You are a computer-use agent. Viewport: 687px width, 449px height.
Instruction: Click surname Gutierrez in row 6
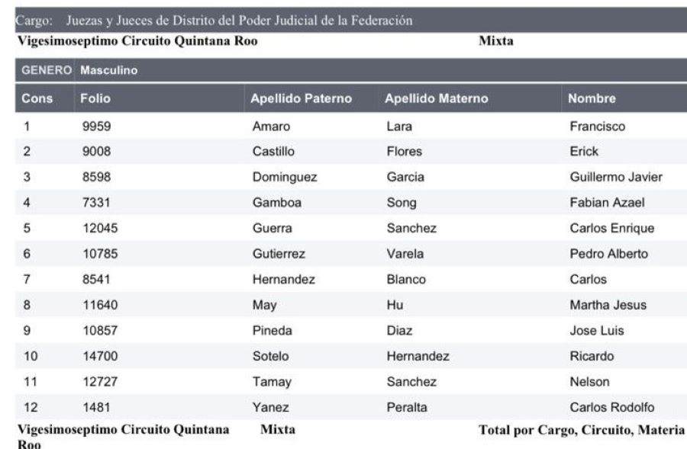point(279,254)
